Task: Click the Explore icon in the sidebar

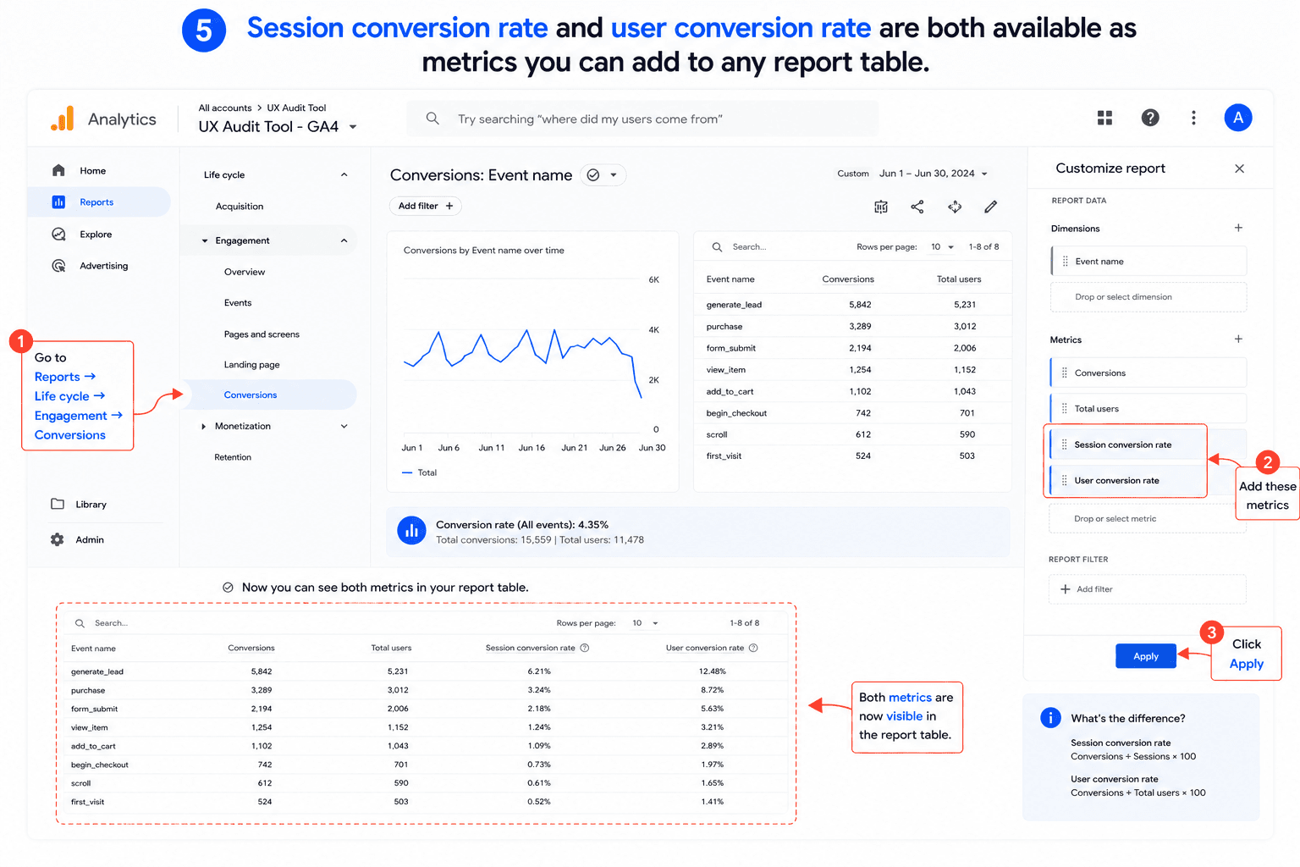Action: tap(58, 235)
